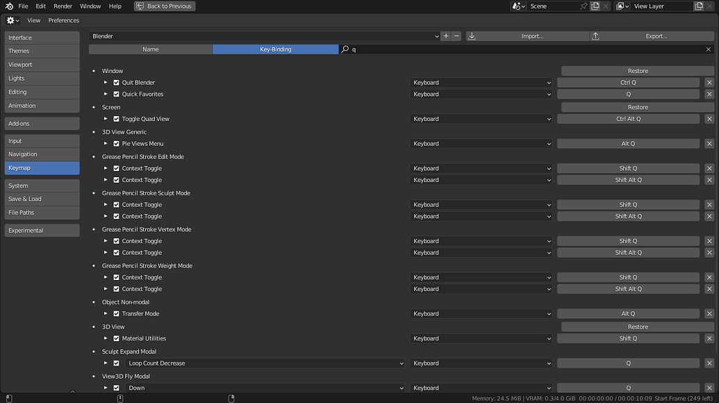Remove the Toggle Quad View keymap item
This screenshot has width=719, height=403.
coord(709,119)
